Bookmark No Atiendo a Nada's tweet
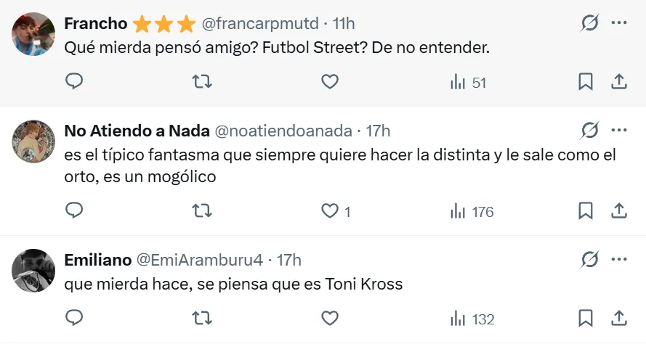The height and width of the screenshot is (344, 646). click(585, 211)
